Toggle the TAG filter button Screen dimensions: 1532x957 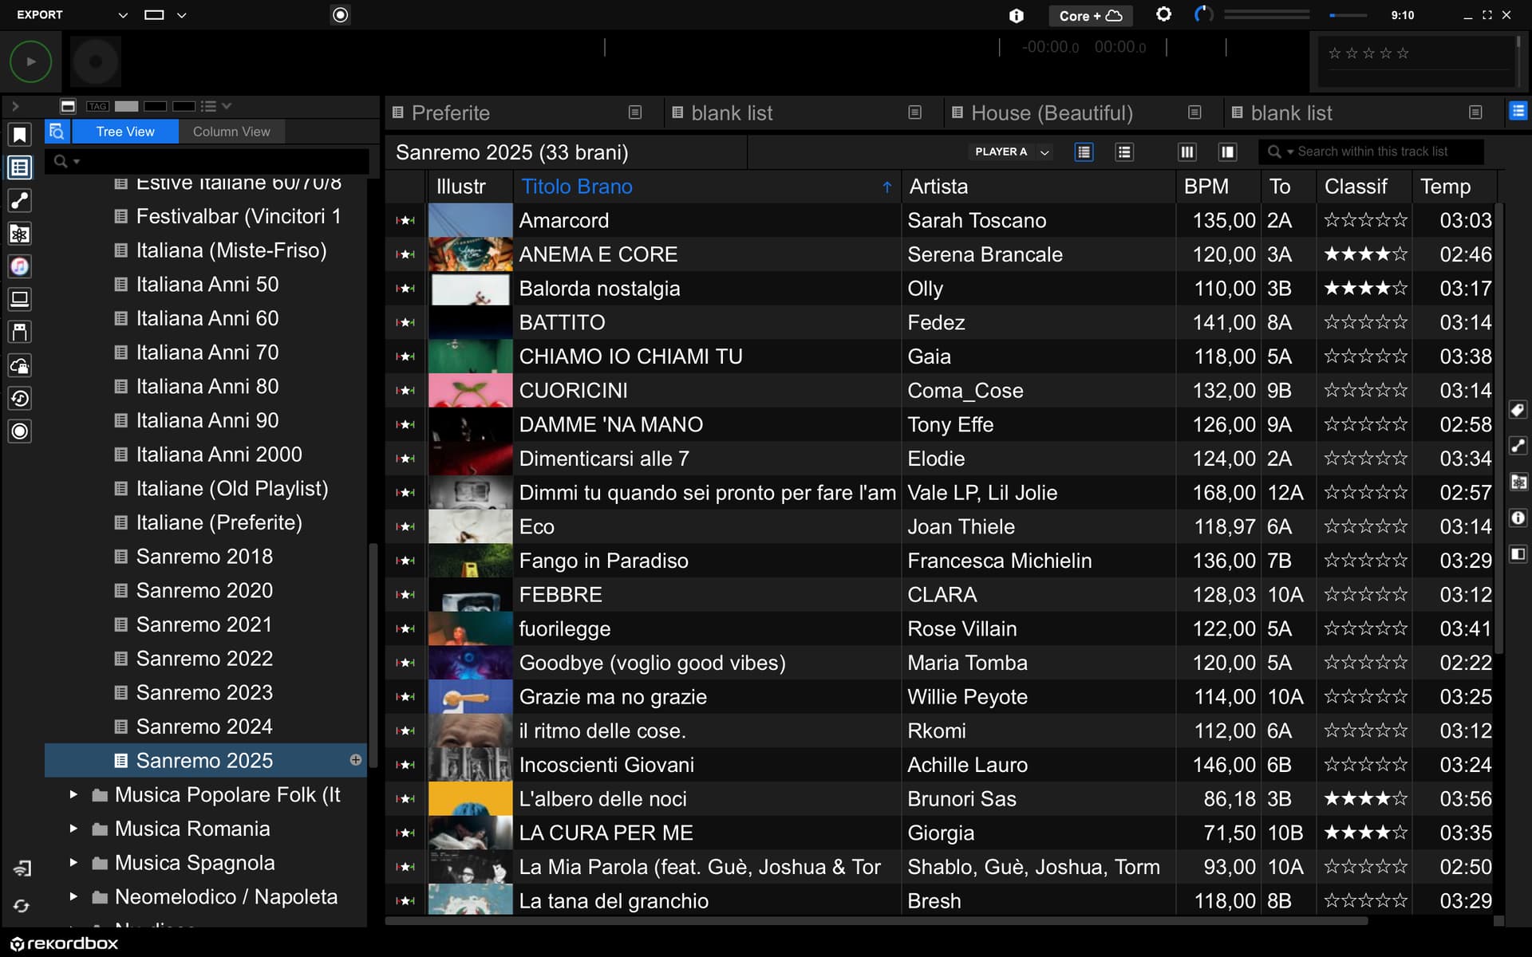[x=97, y=106]
